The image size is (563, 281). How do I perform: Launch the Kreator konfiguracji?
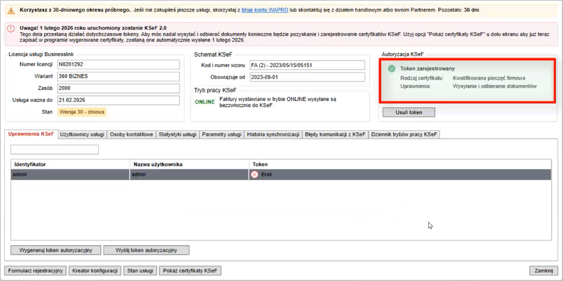pyautogui.click(x=95, y=271)
